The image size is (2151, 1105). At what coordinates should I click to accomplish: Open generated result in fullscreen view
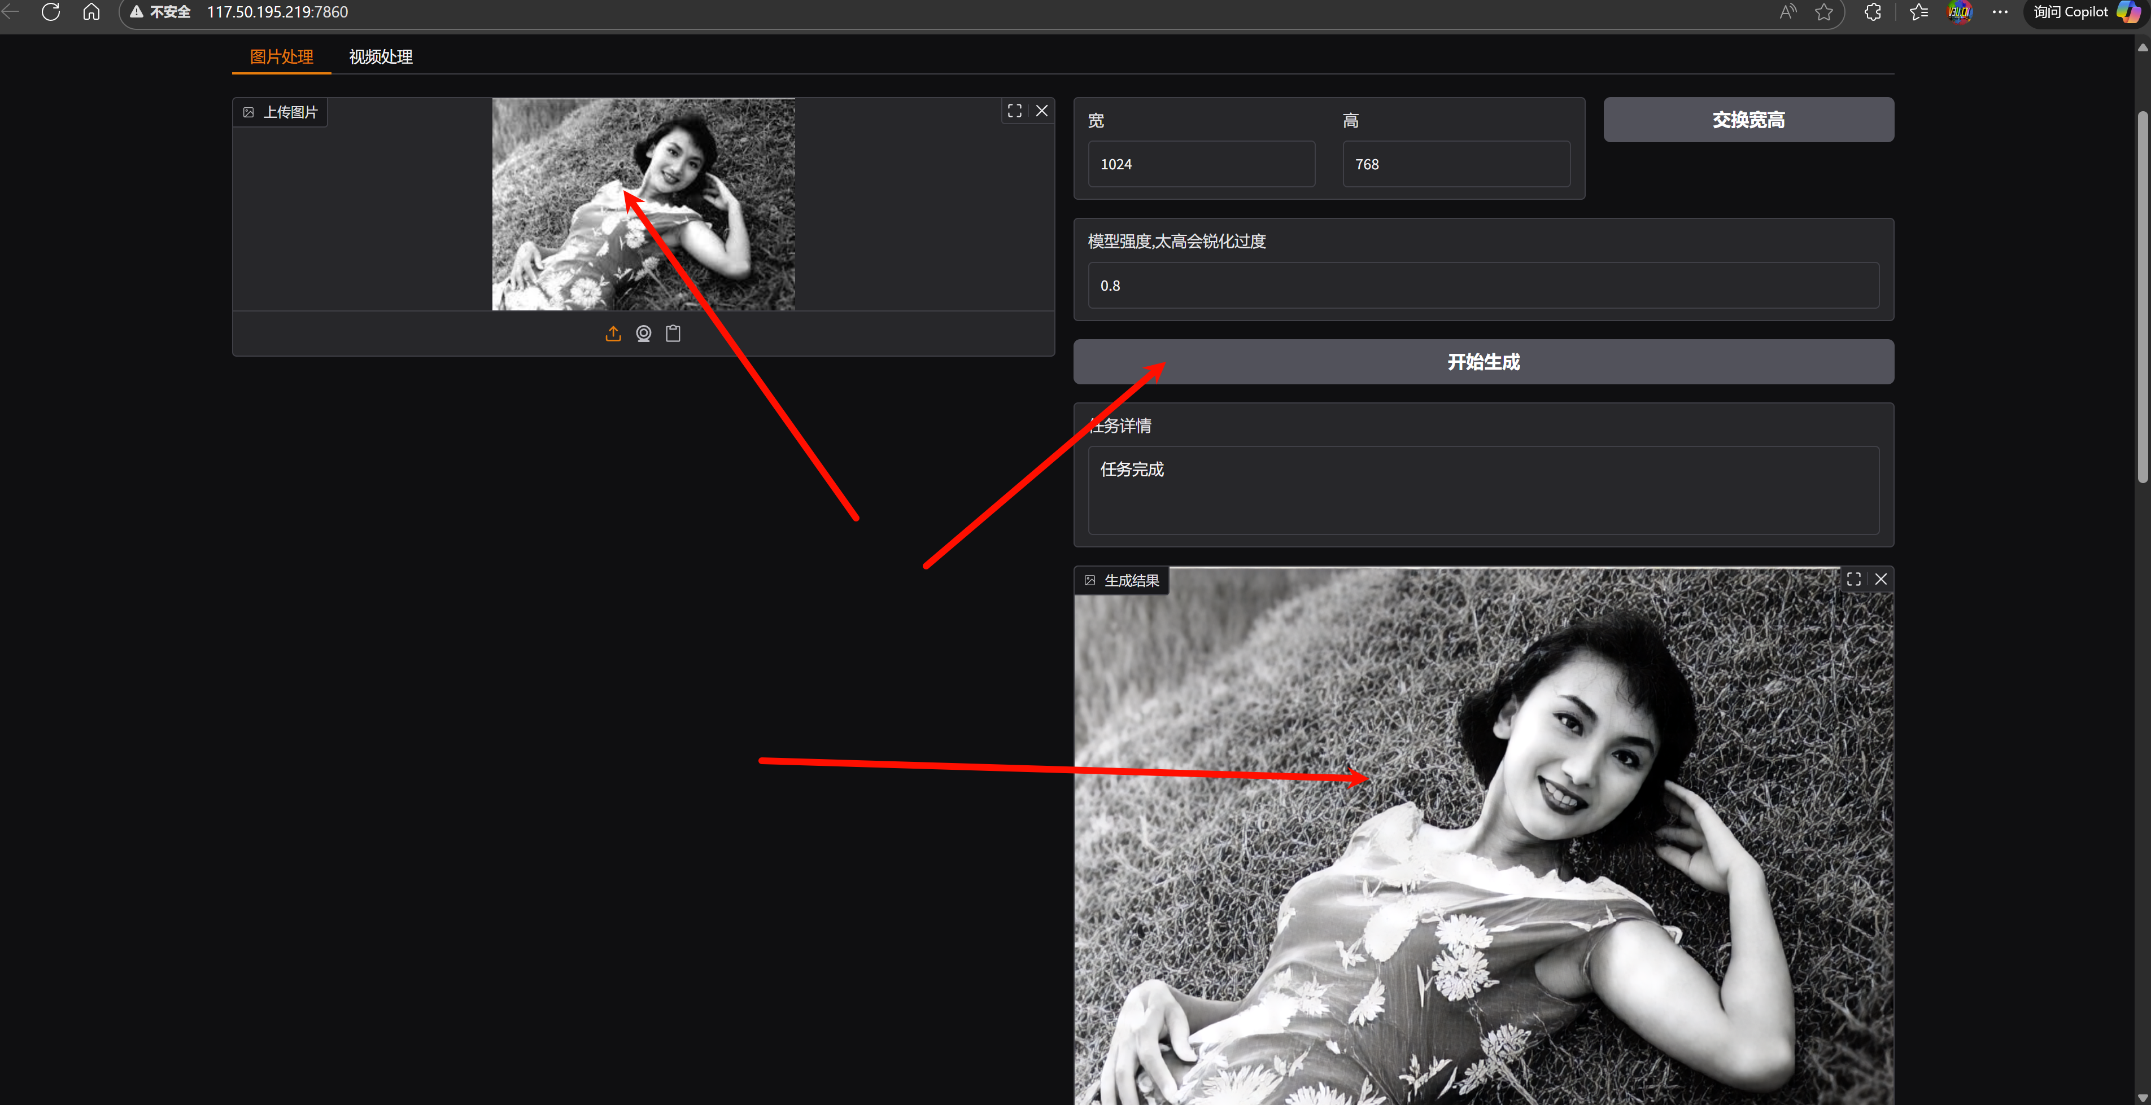(1854, 579)
